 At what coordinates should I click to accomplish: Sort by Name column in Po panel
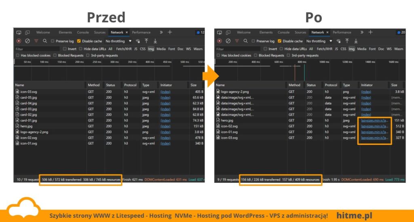[x=250, y=85]
